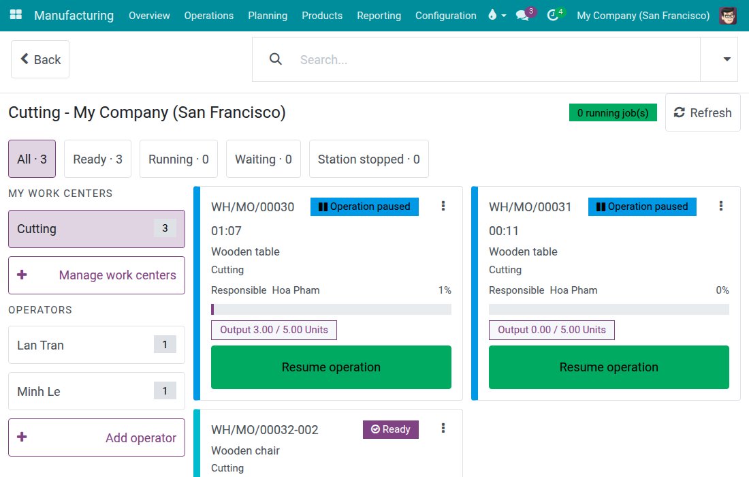Click the Manufacturing app title

[74, 15]
